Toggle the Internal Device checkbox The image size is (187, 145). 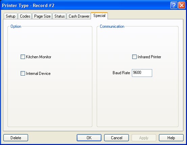(x=23, y=73)
